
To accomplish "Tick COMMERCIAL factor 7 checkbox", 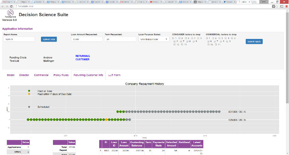I will point(215,41).
